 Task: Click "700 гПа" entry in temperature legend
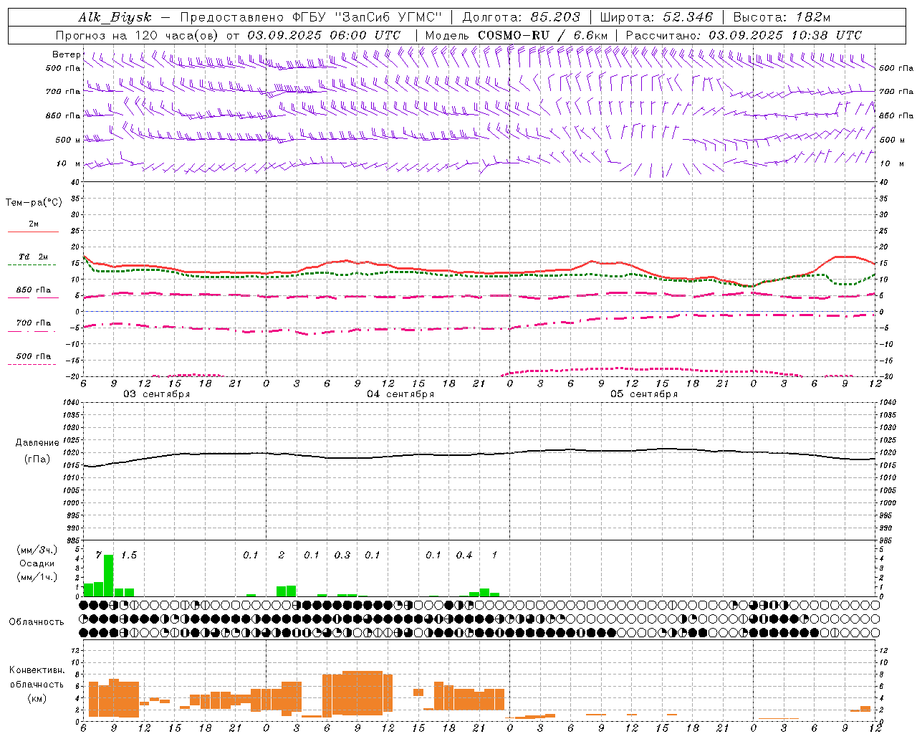(x=34, y=323)
